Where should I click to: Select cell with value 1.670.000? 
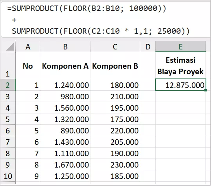(x=65, y=164)
